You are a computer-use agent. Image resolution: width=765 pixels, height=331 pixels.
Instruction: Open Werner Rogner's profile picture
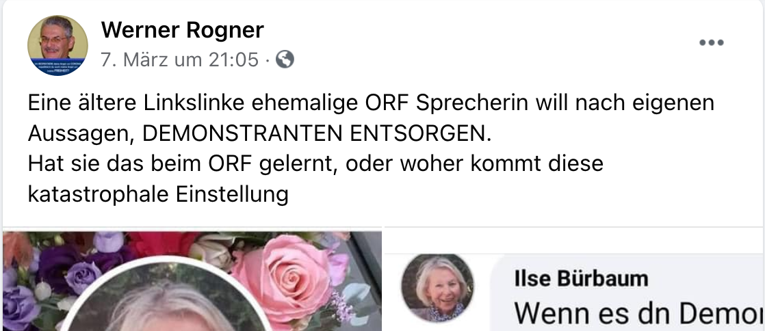[x=57, y=45]
